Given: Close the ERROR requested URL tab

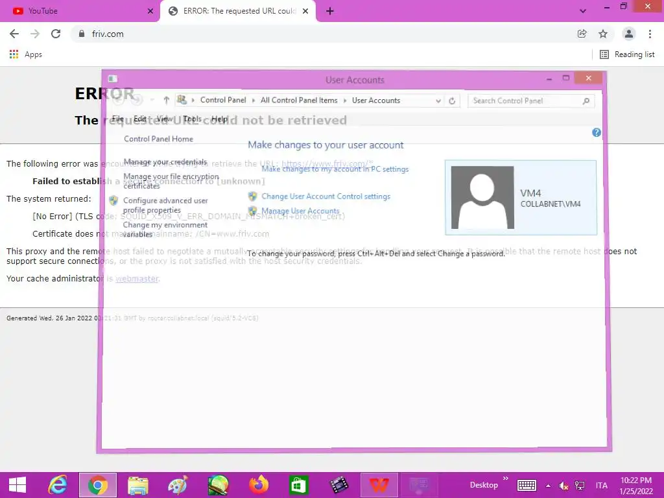Looking at the screenshot, I should tap(305, 11).
